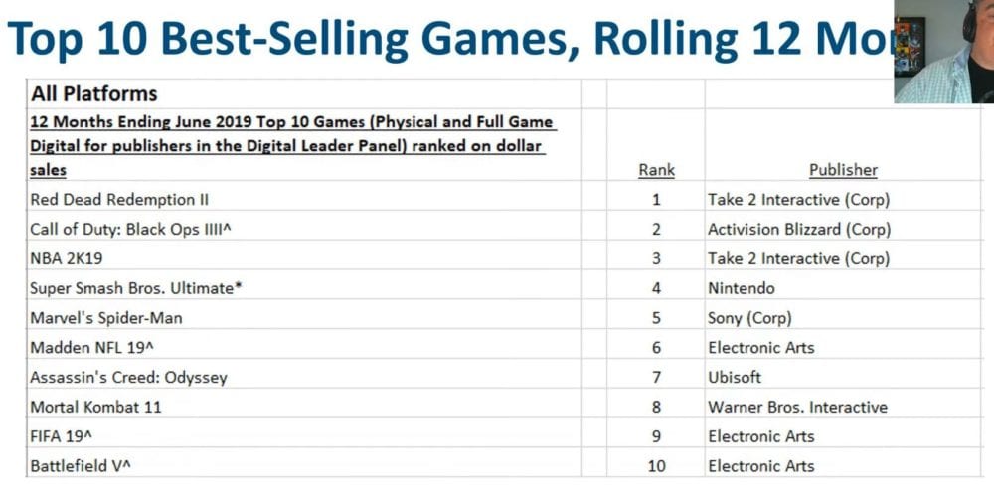This screenshot has height=499, width=994.
Task: Select the 'Battlefield V' game cell
Action: (x=79, y=465)
